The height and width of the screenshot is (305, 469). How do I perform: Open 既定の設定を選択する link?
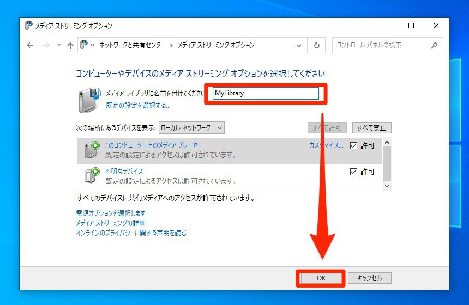[x=138, y=106]
